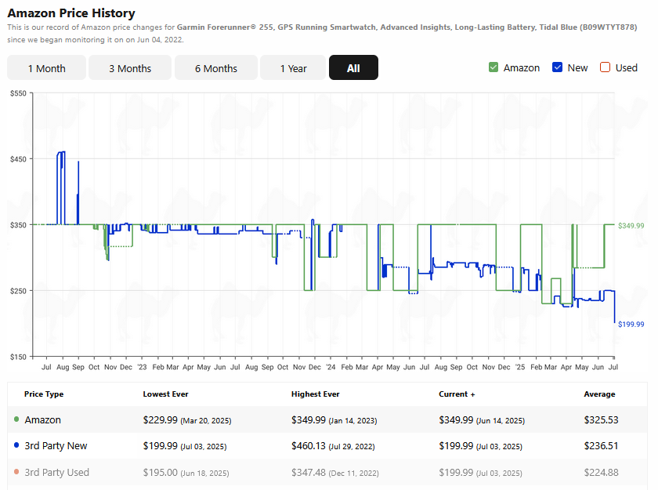Click Amazon lowest price $229.99
This screenshot has height=490, width=658.
[161, 420]
